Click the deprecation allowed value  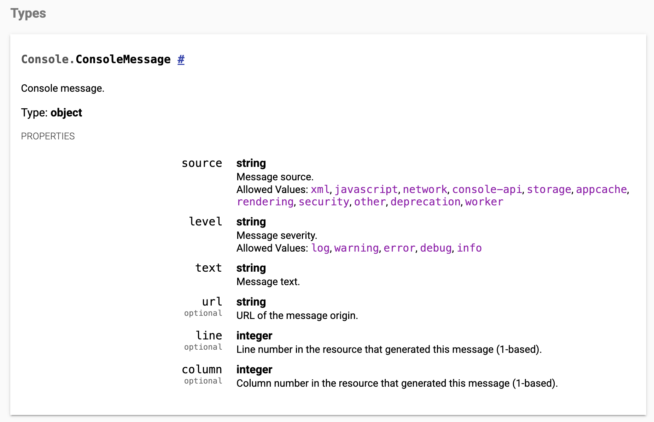pyautogui.click(x=425, y=202)
